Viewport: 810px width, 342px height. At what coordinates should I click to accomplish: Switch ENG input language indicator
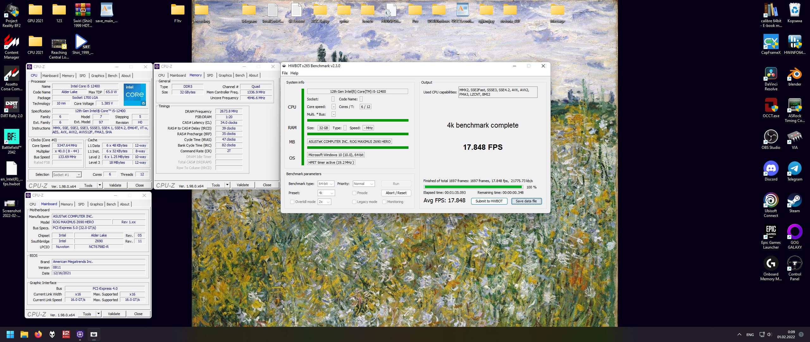point(750,334)
